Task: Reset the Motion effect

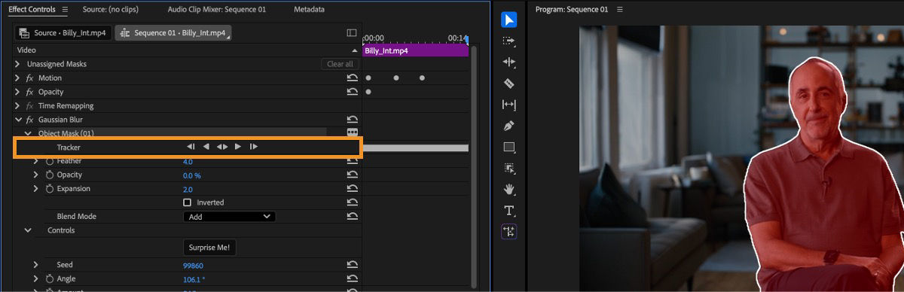Action: 352,78
